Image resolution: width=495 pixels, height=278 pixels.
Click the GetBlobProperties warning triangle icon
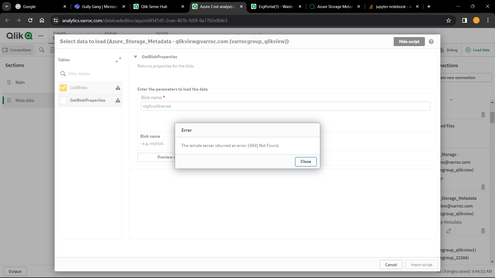click(x=118, y=100)
